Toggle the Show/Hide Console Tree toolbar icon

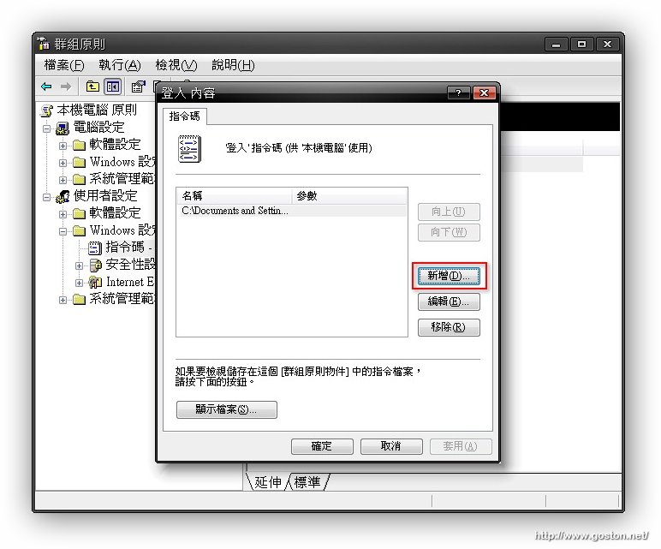click(112, 87)
